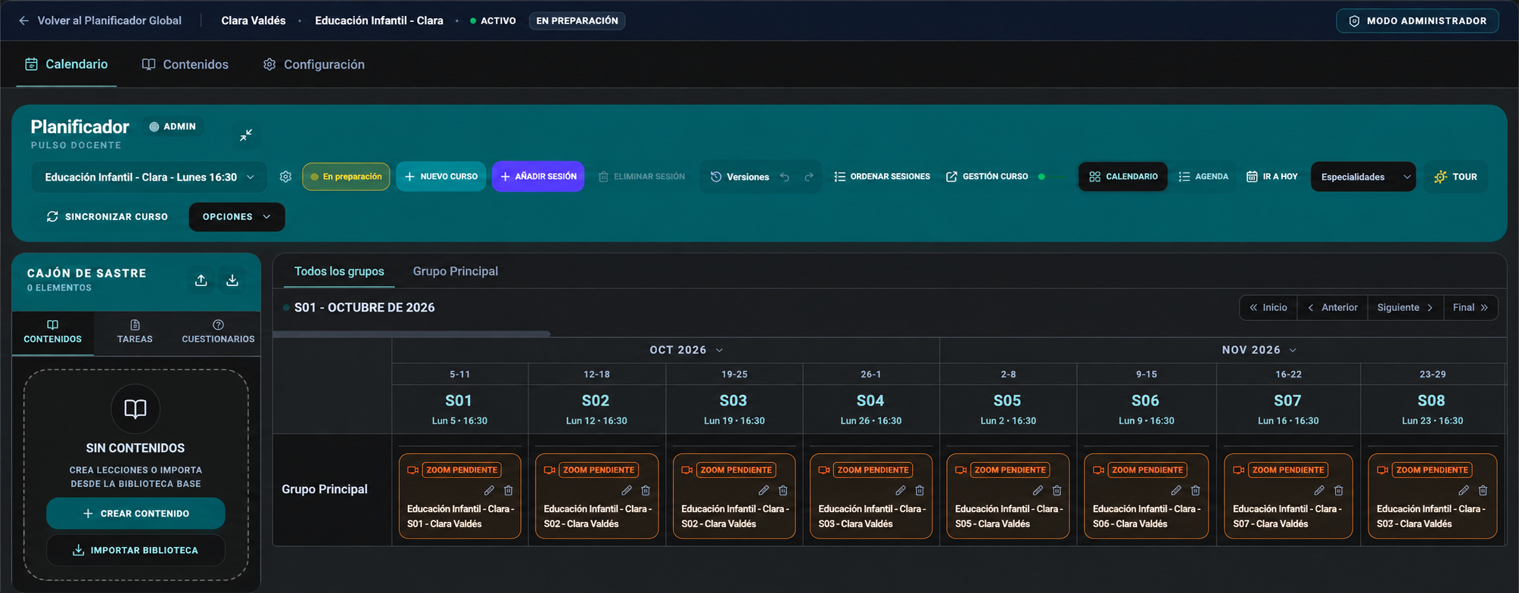The width and height of the screenshot is (1519, 593).
Task: Open the Contenidos tab
Action: click(x=185, y=64)
